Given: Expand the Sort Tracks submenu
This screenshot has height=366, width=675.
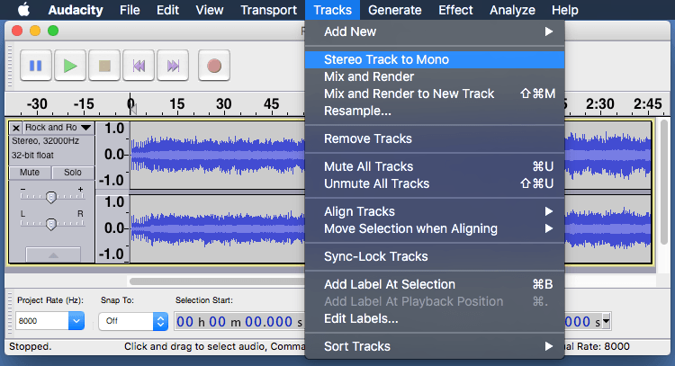Looking at the screenshot, I should (x=435, y=346).
